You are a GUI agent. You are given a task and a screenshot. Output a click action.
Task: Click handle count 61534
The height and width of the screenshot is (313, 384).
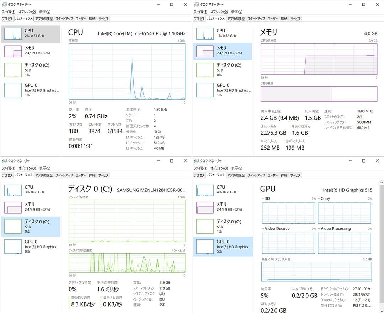pyautogui.click(x=115, y=131)
